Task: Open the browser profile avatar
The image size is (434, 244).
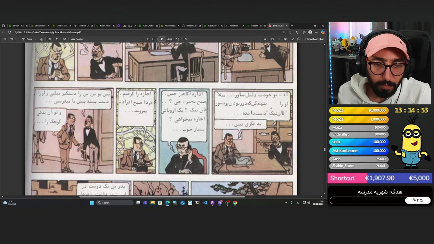Action: pyautogui.click(x=310, y=32)
